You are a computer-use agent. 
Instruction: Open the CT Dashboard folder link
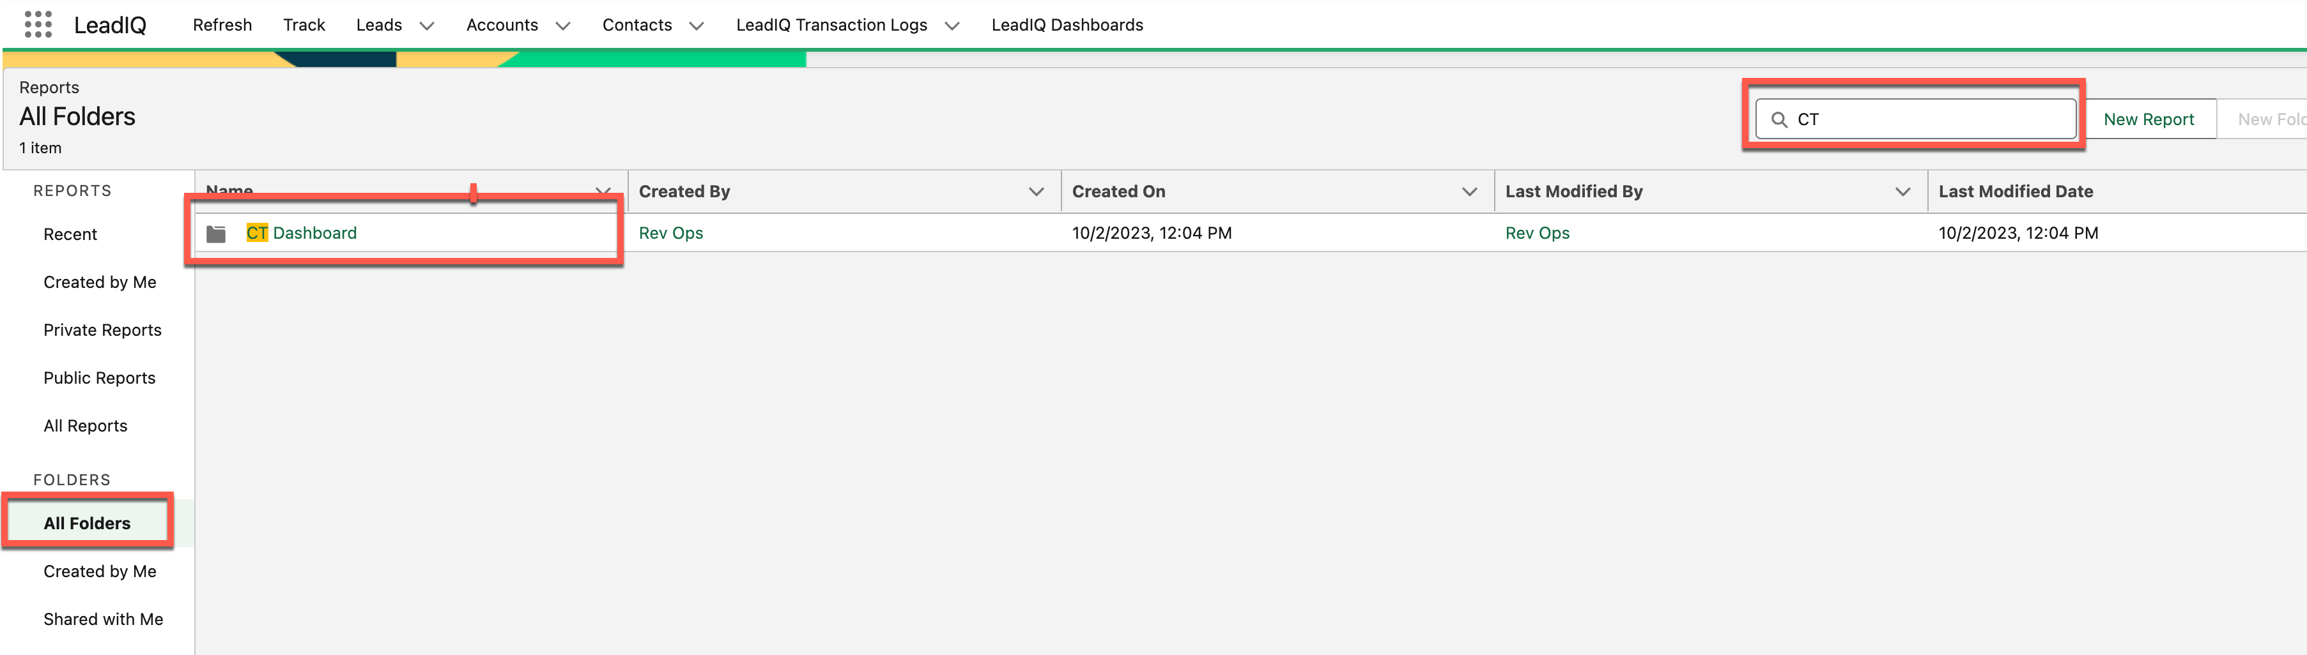[x=313, y=232]
